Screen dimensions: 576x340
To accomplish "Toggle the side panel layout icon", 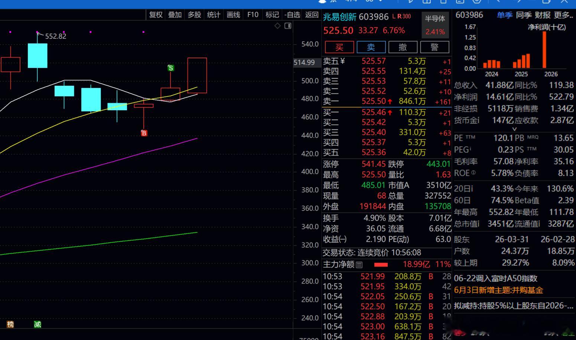I will click(x=288, y=26).
